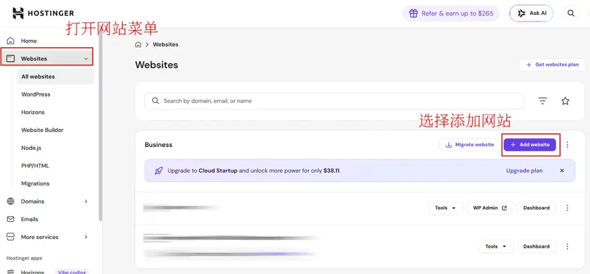
Task: Open the filter icon beside search bar
Action: (x=542, y=101)
